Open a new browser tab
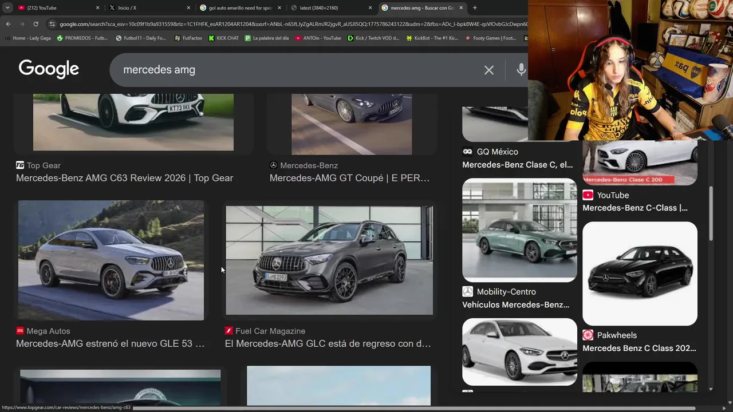This screenshot has width=733, height=412. (475, 8)
